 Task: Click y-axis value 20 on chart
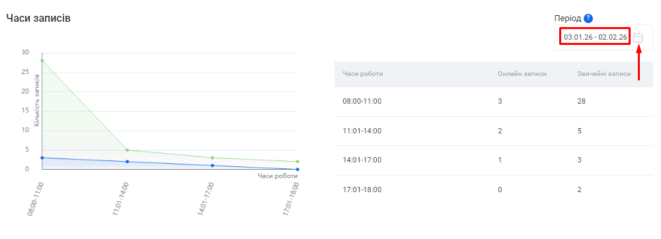[x=25, y=91]
